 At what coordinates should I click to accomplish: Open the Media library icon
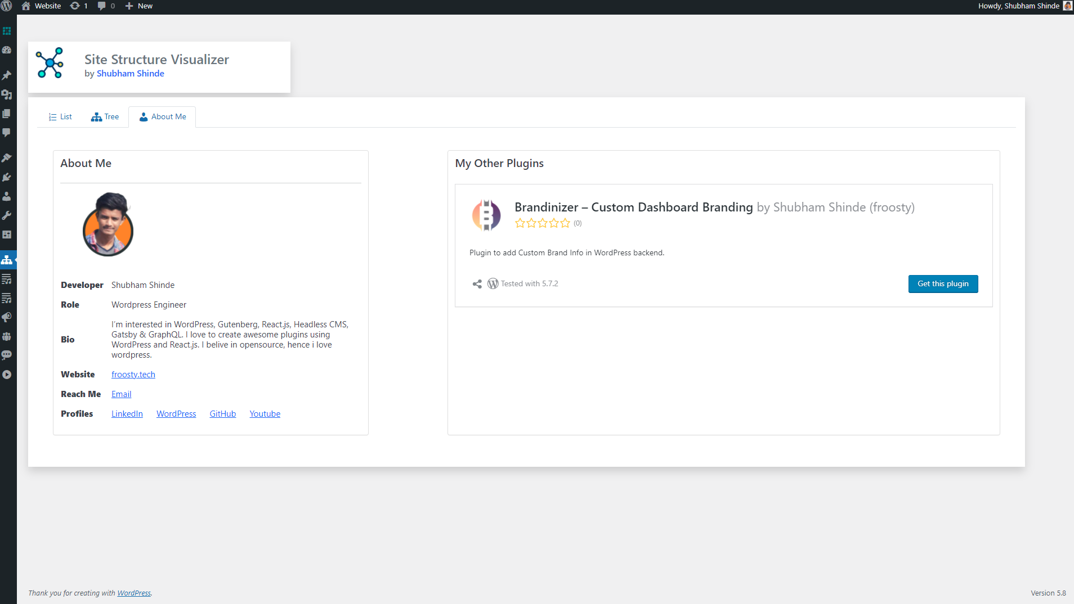(x=7, y=94)
